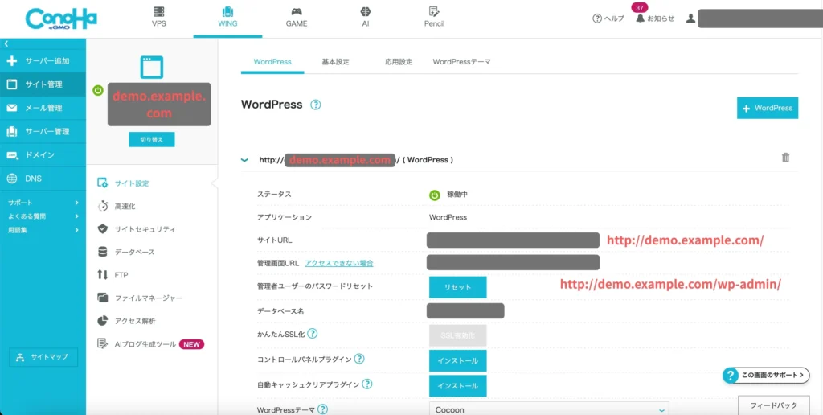Image resolution: width=823 pixels, height=415 pixels.
Task: Click the データベース名 value field
Action: pyautogui.click(x=465, y=311)
